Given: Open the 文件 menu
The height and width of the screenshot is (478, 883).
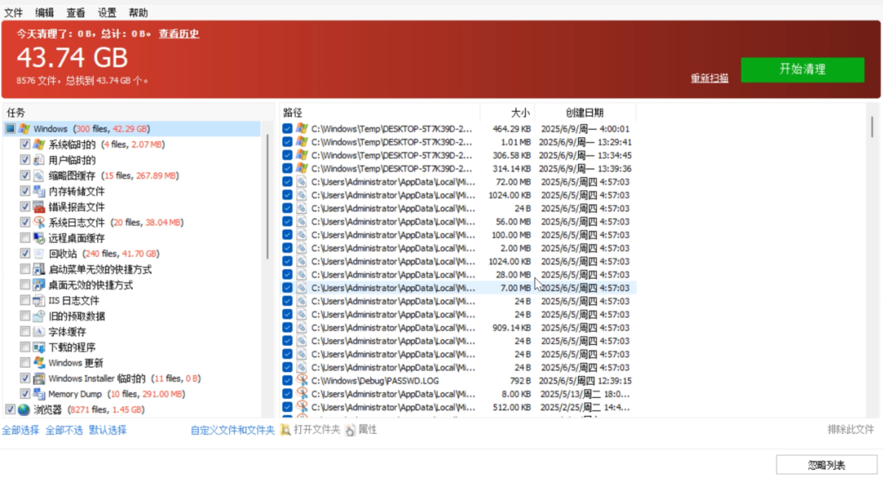Looking at the screenshot, I should pos(14,12).
